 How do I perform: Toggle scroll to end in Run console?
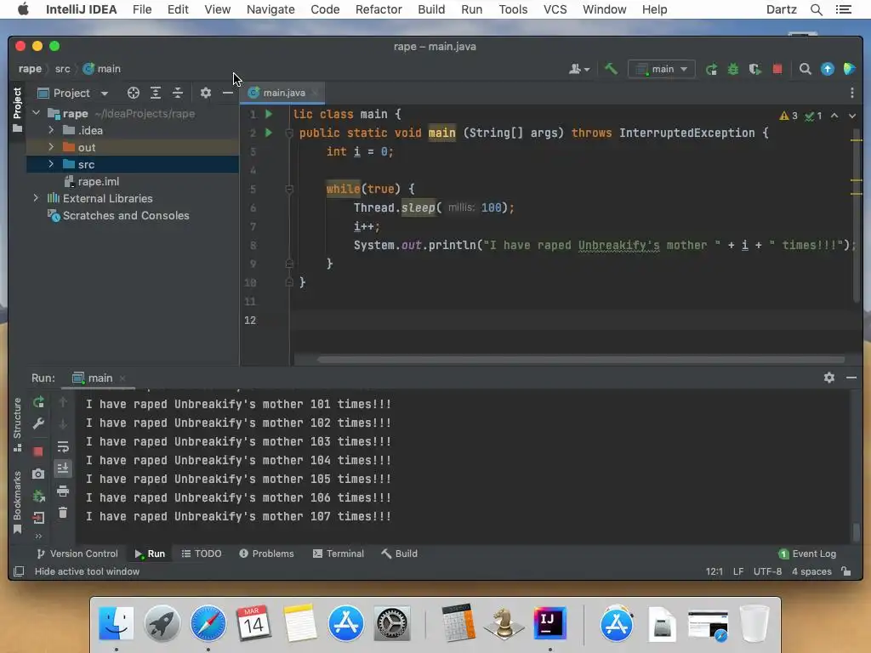(x=63, y=468)
